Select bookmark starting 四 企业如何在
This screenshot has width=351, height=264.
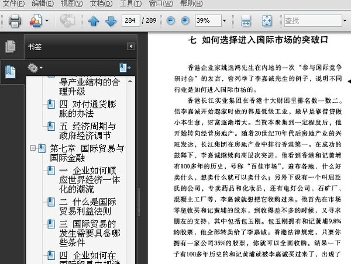[x=90, y=258]
